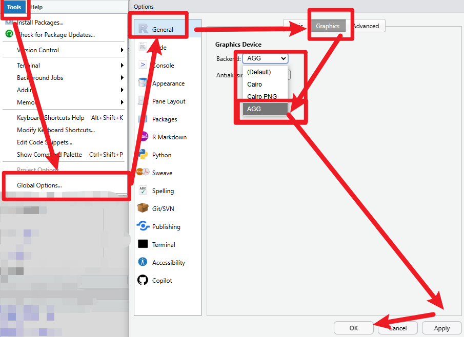This screenshot has height=337, width=464.
Task: Click the Pane Layout icon
Action: click(143, 100)
